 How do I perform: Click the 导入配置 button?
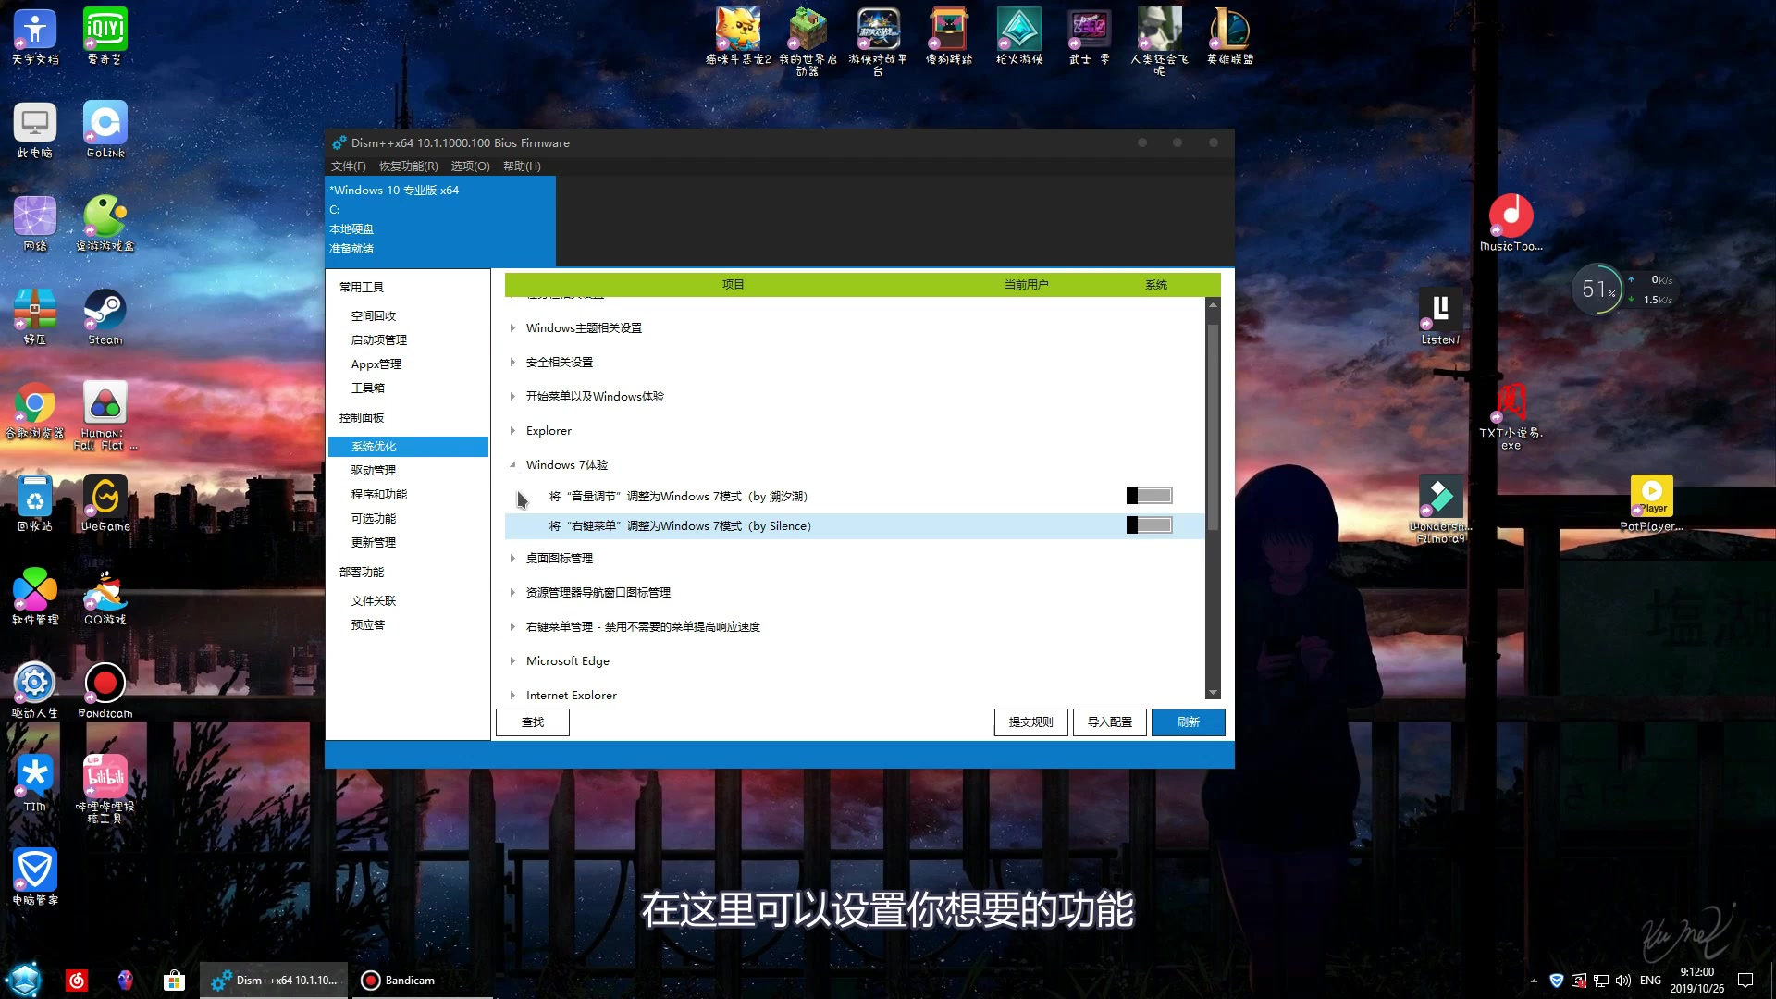1110,722
